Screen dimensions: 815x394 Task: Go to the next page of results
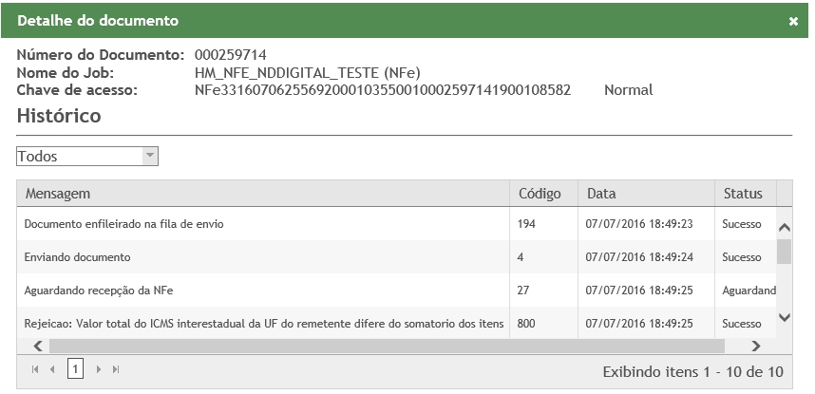[x=98, y=369]
